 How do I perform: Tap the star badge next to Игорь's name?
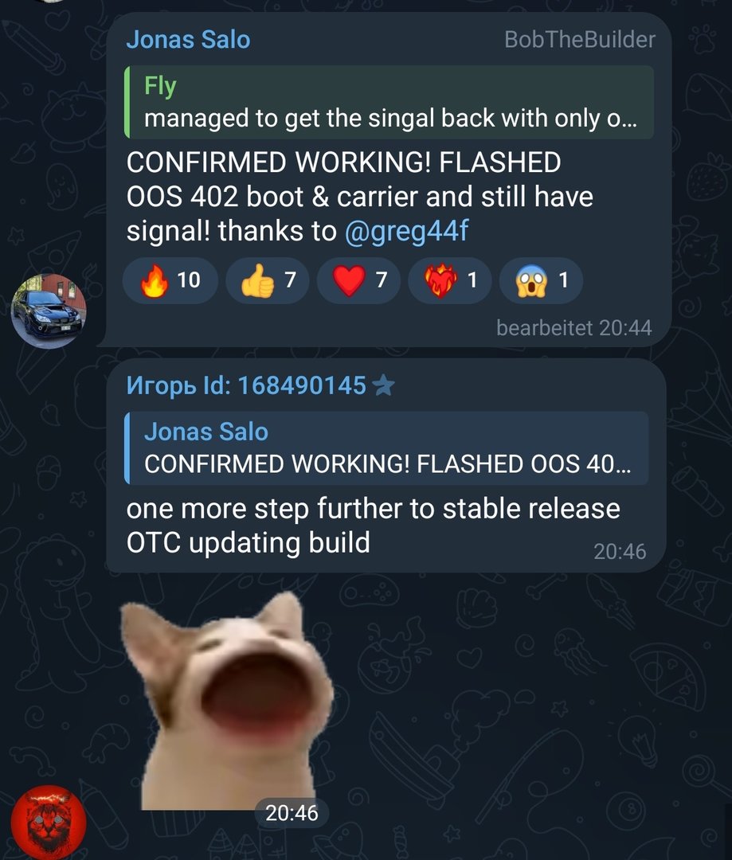[x=383, y=385]
